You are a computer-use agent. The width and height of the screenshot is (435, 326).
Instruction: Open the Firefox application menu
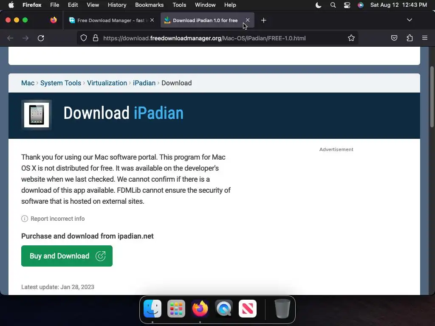point(32,5)
